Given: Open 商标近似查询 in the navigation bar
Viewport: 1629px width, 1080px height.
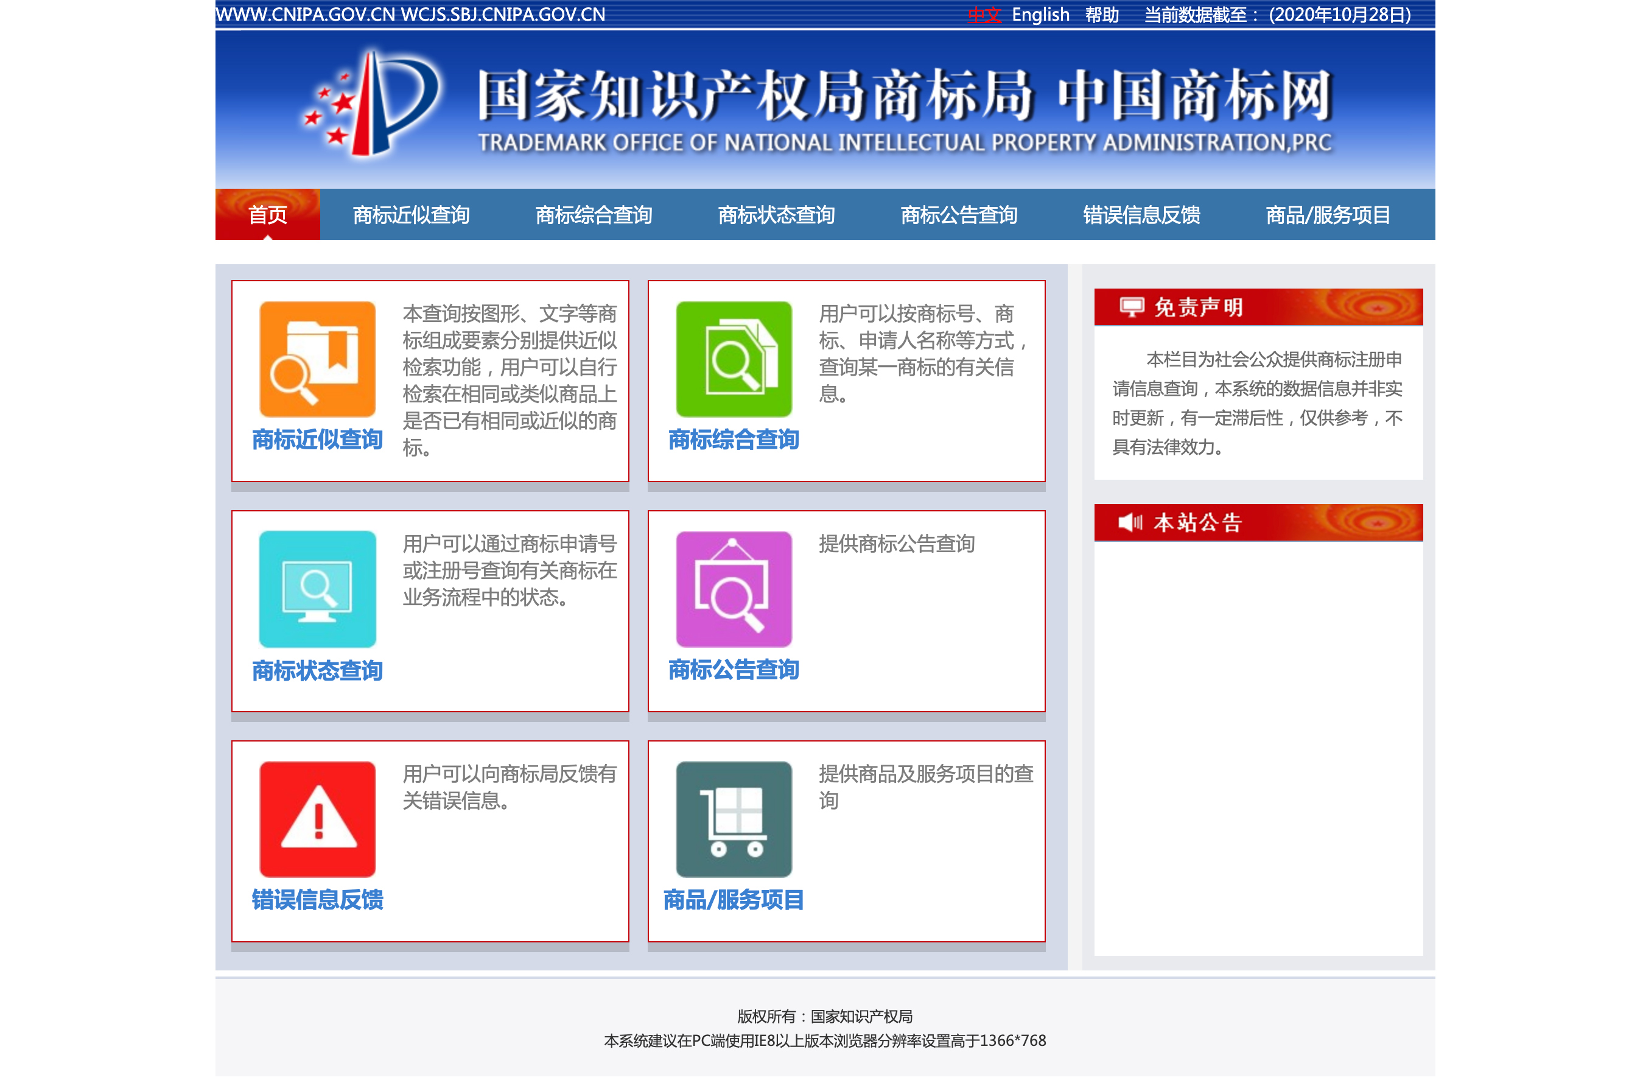Looking at the screenshot, I should 411,215.
